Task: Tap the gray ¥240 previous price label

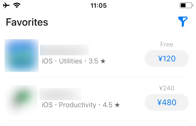Action: [167, 88]
